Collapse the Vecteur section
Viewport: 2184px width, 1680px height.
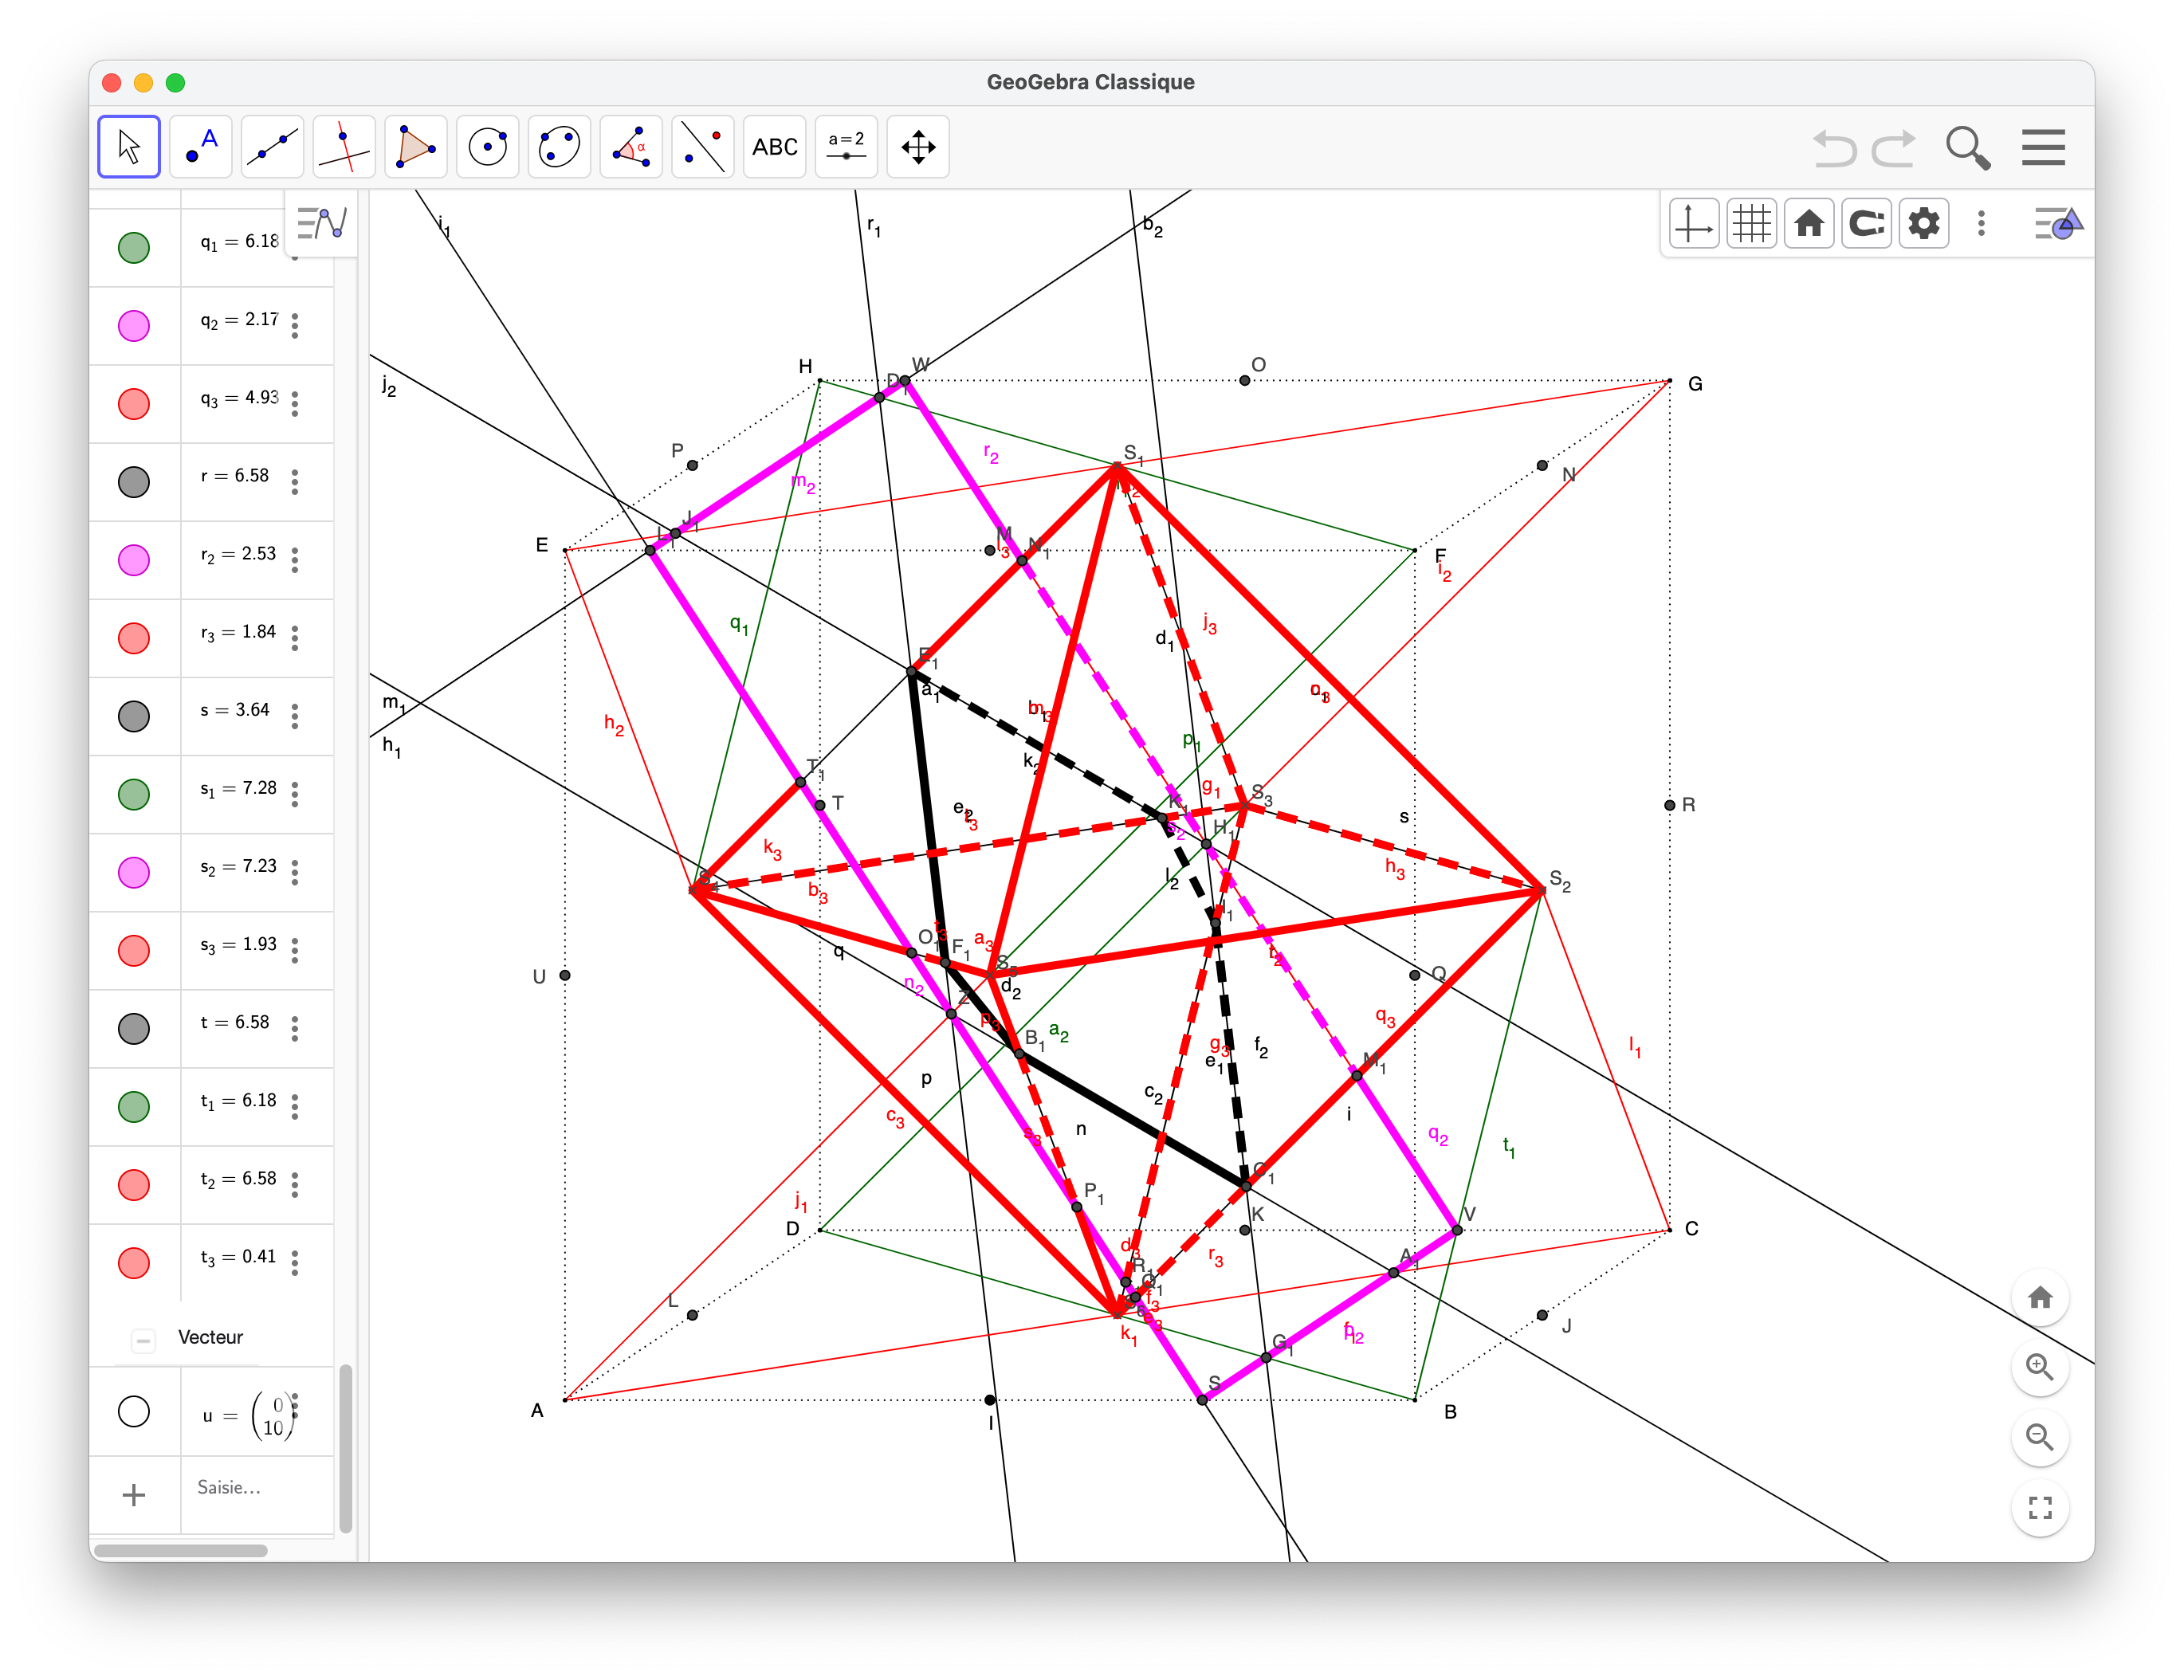[143, 1339]
